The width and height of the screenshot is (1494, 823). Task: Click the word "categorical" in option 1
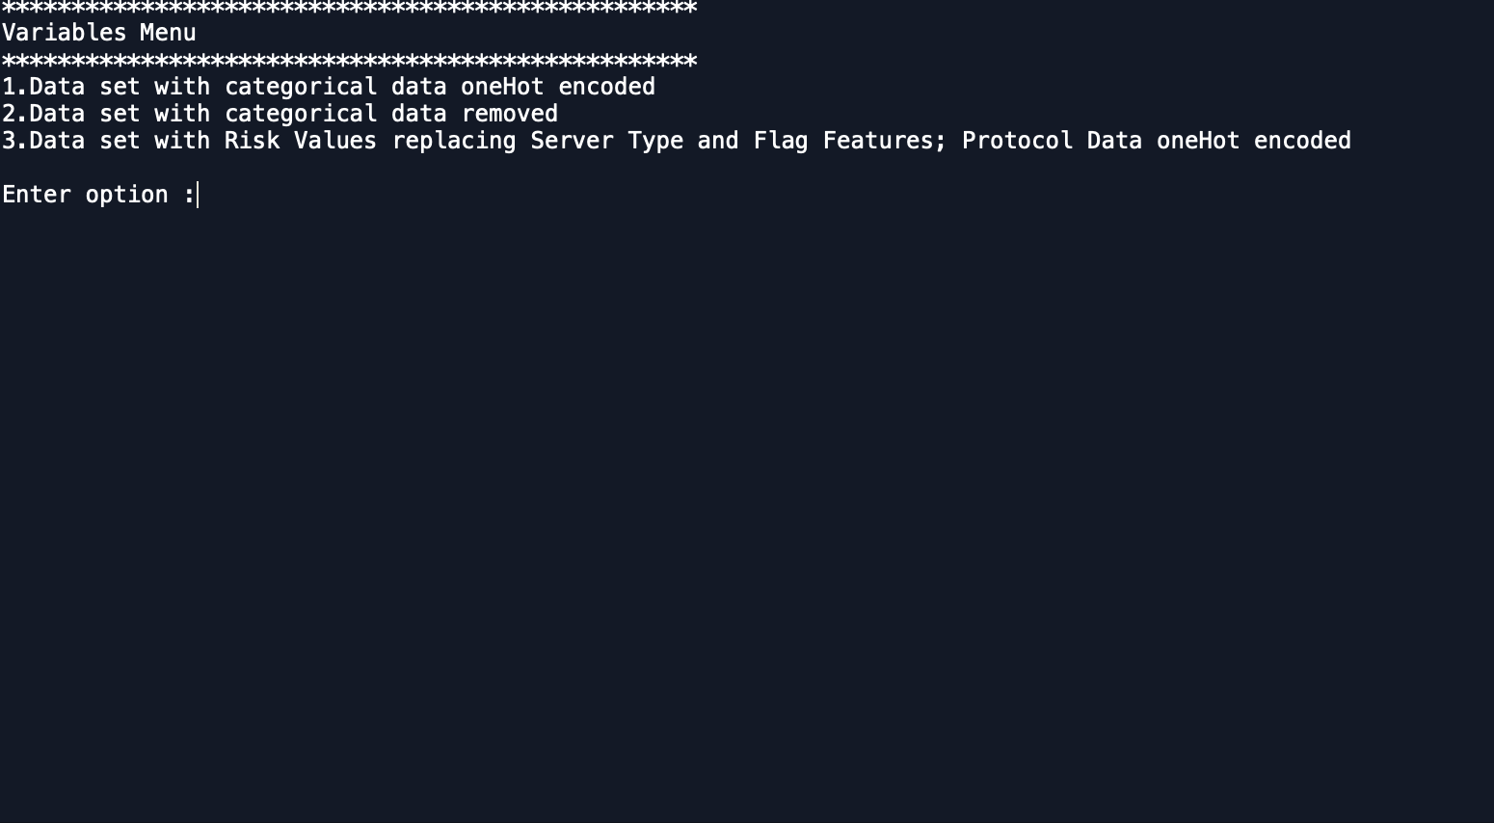(300, 87)
